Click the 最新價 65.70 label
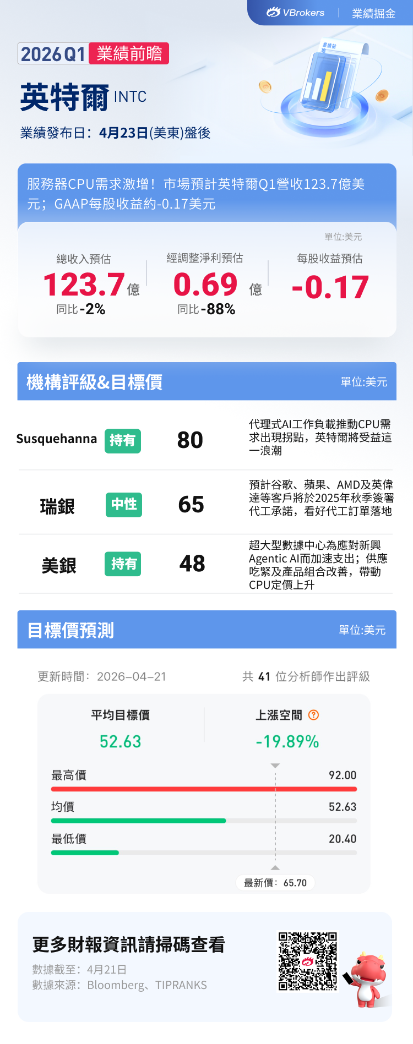 [275, 883]
